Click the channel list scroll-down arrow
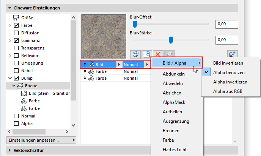261x156 pixels. [x=74, y=125]
